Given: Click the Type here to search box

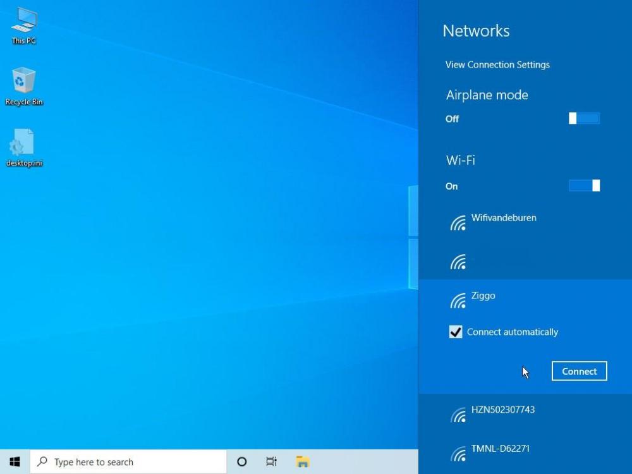Looking at the screenshot, I should point(129,462).
